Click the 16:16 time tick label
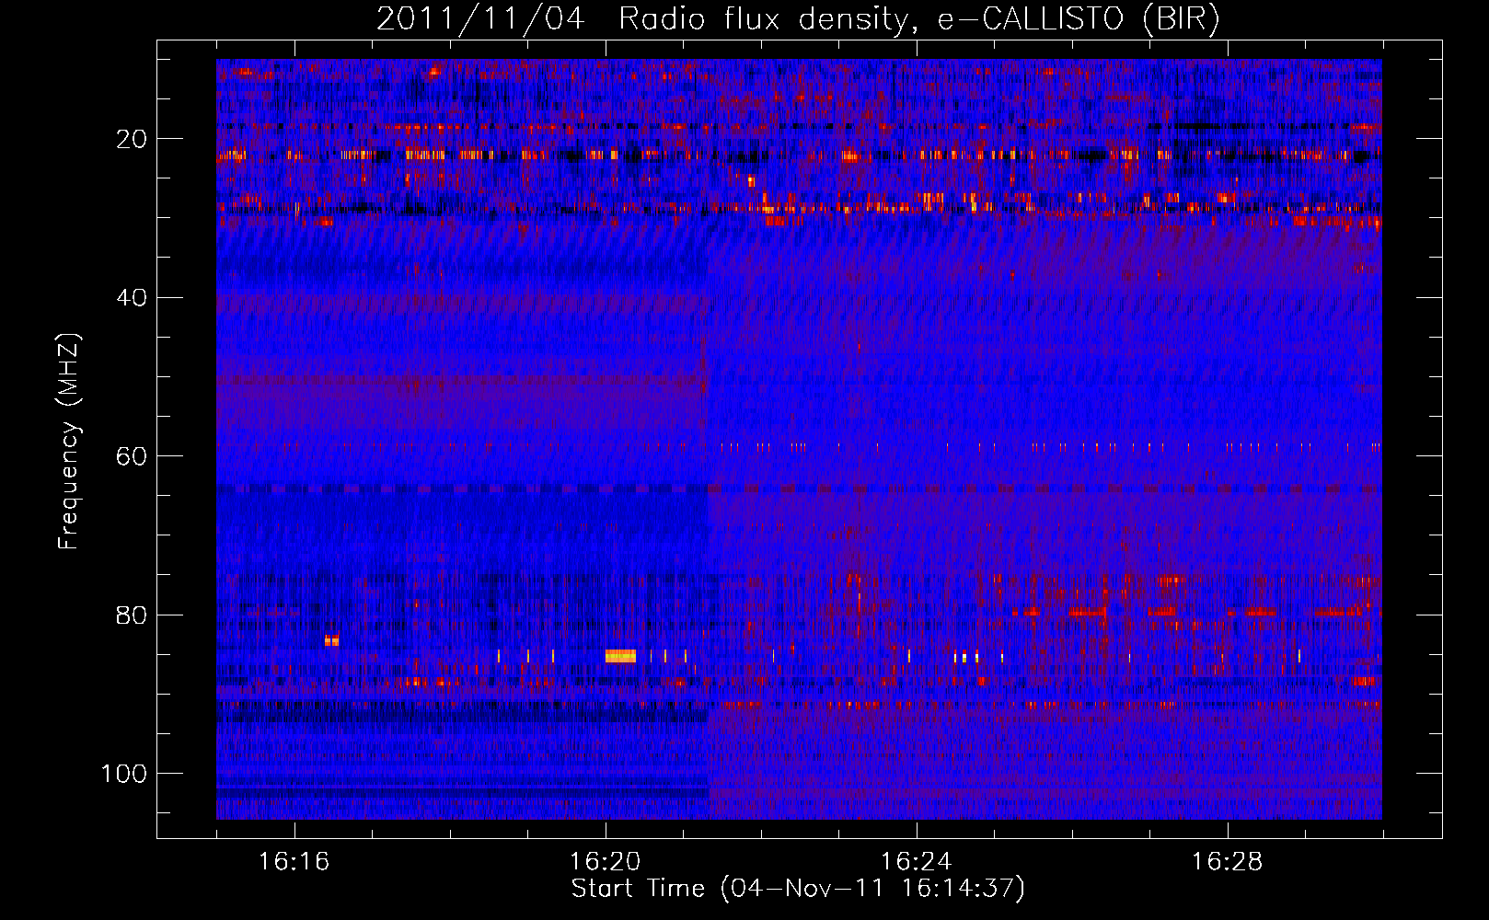This screenshot has width=1489, height=920. [x=294, y=862]
